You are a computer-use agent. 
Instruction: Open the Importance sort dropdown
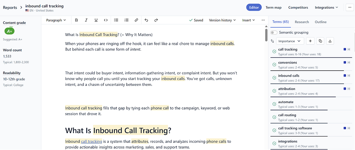290,41
